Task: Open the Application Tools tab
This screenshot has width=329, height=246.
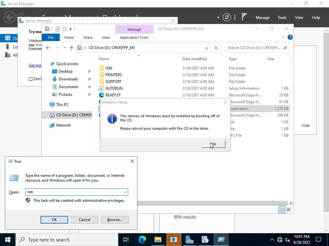Action: click(134, 37)
